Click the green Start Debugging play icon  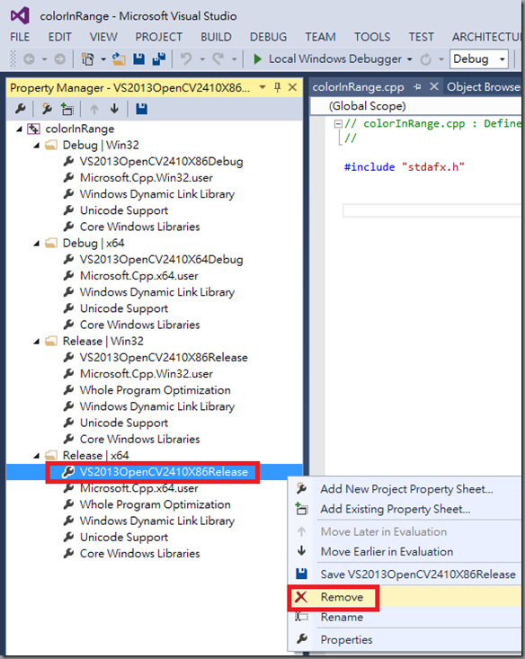tap(258, 58)
